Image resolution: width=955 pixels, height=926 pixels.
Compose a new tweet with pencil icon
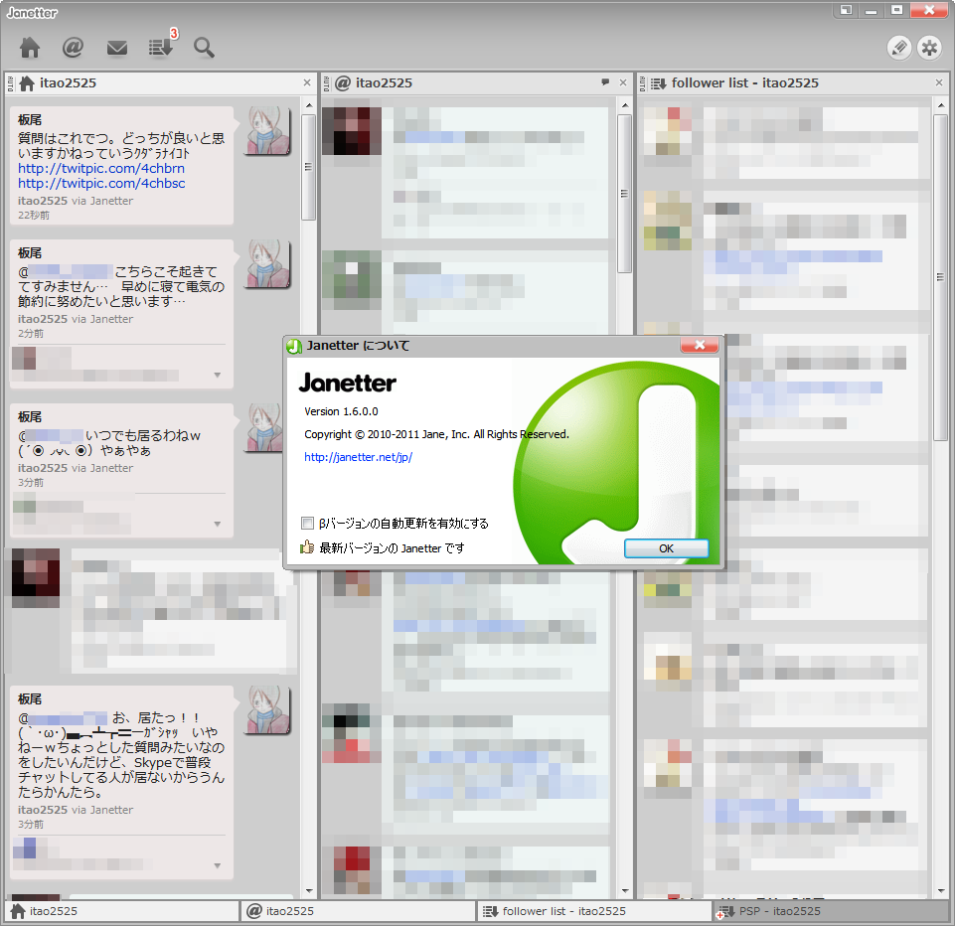(899, 48)
